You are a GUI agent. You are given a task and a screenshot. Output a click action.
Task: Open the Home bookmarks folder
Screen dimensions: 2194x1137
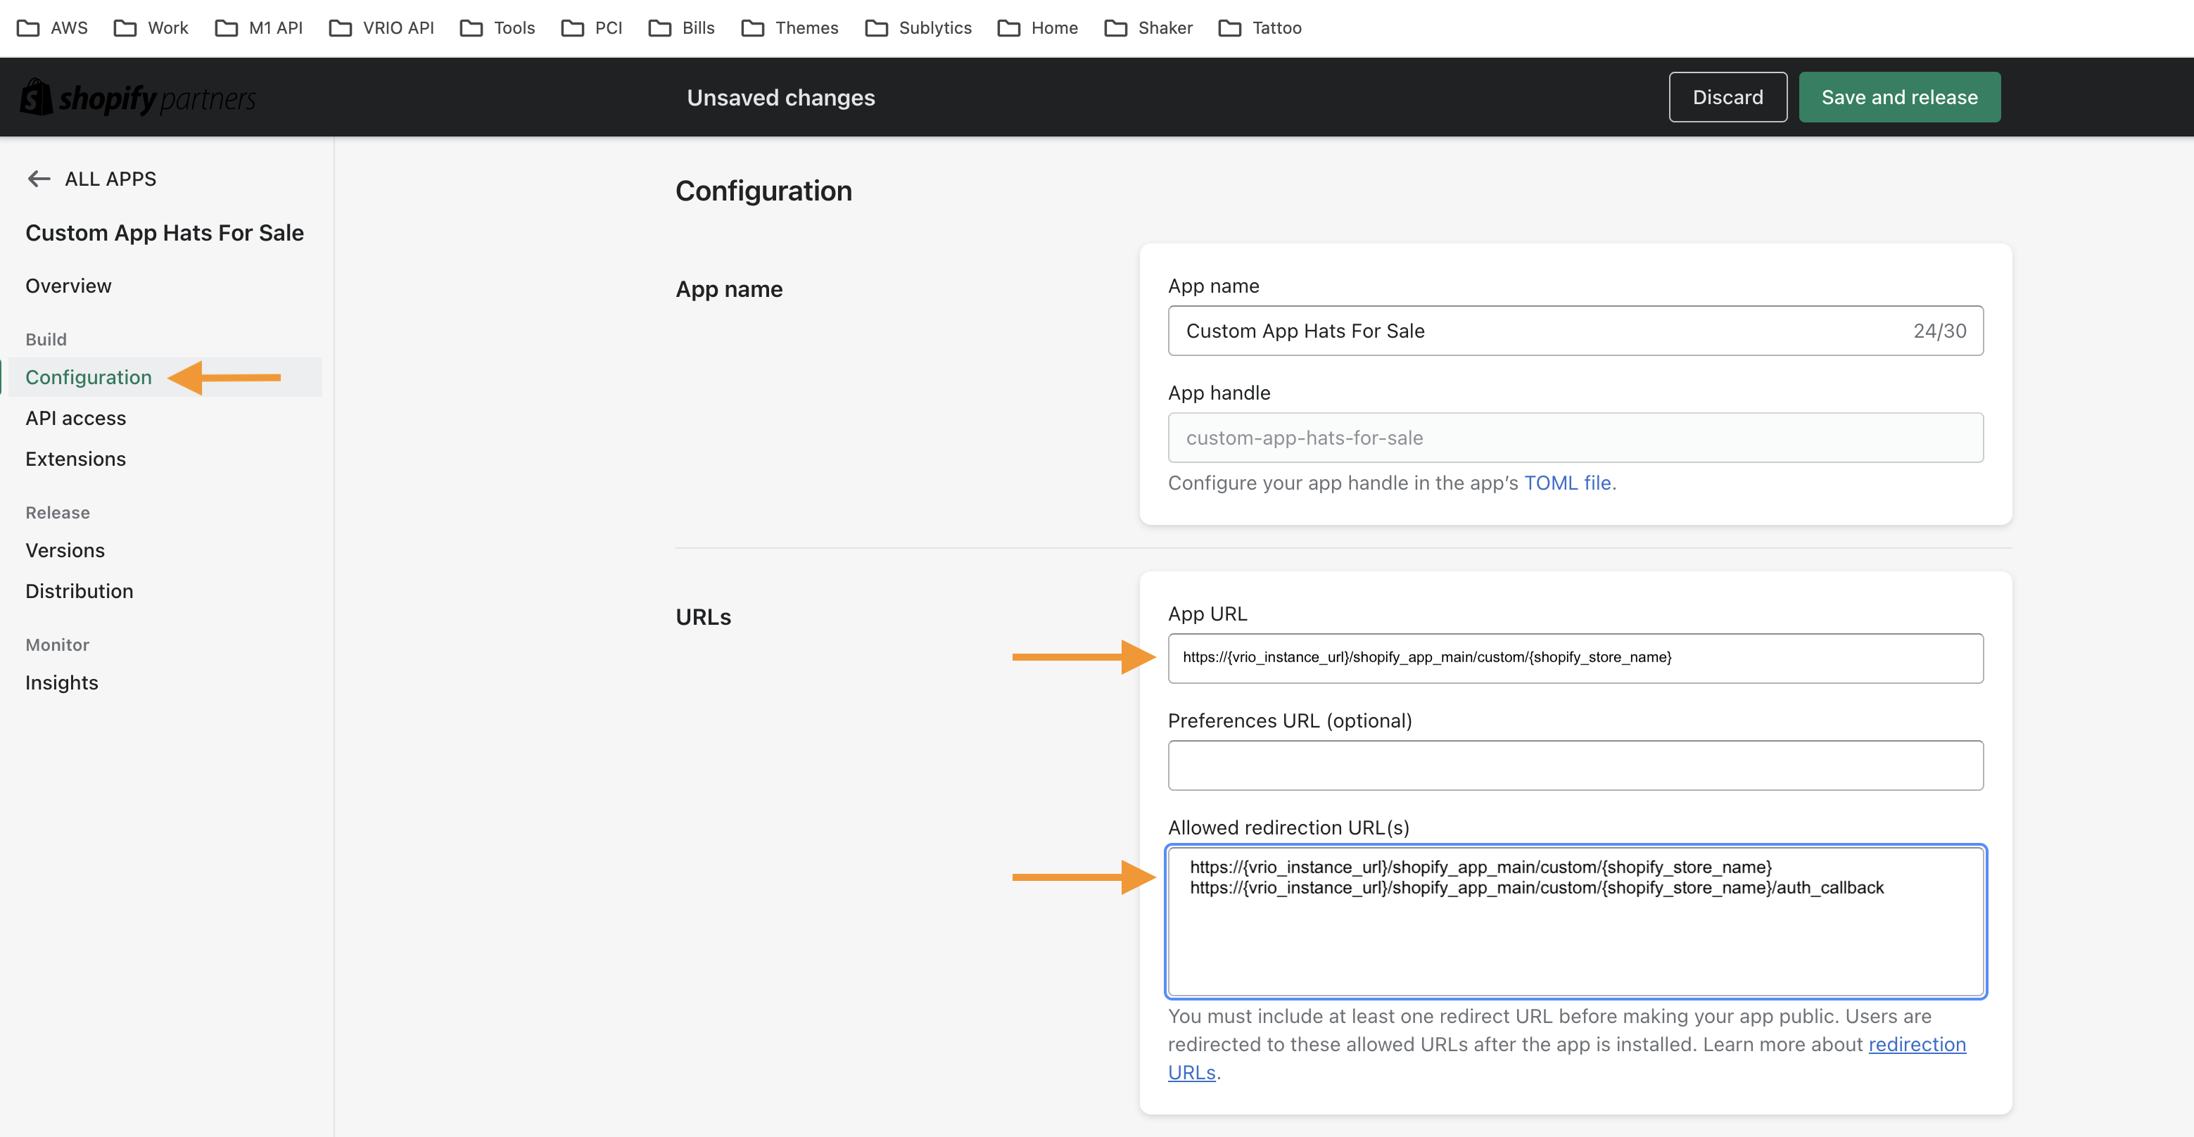[x=1037, y=28]
